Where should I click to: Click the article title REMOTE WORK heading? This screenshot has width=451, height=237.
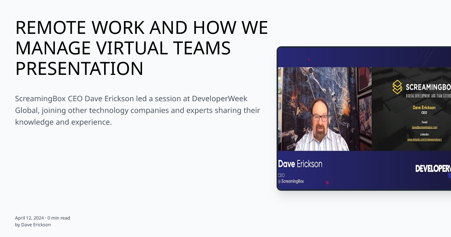tap(142, 48)
